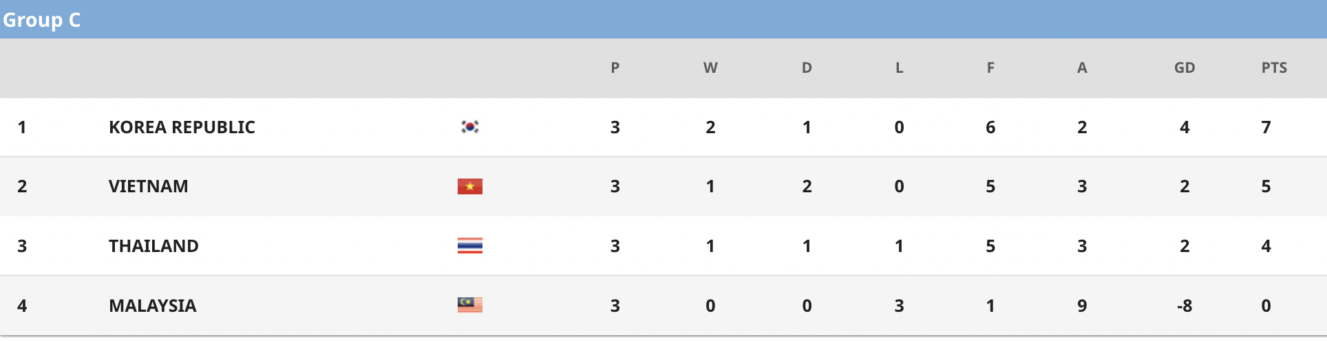1327x342 pixels.
Task: Click the A column header
Action: click(1082, 68)
